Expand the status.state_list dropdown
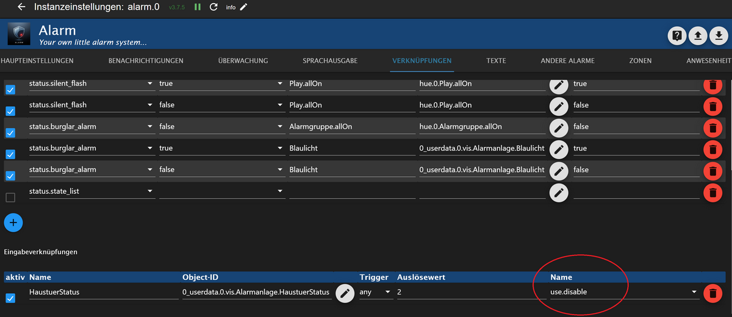 coord(149,191)
